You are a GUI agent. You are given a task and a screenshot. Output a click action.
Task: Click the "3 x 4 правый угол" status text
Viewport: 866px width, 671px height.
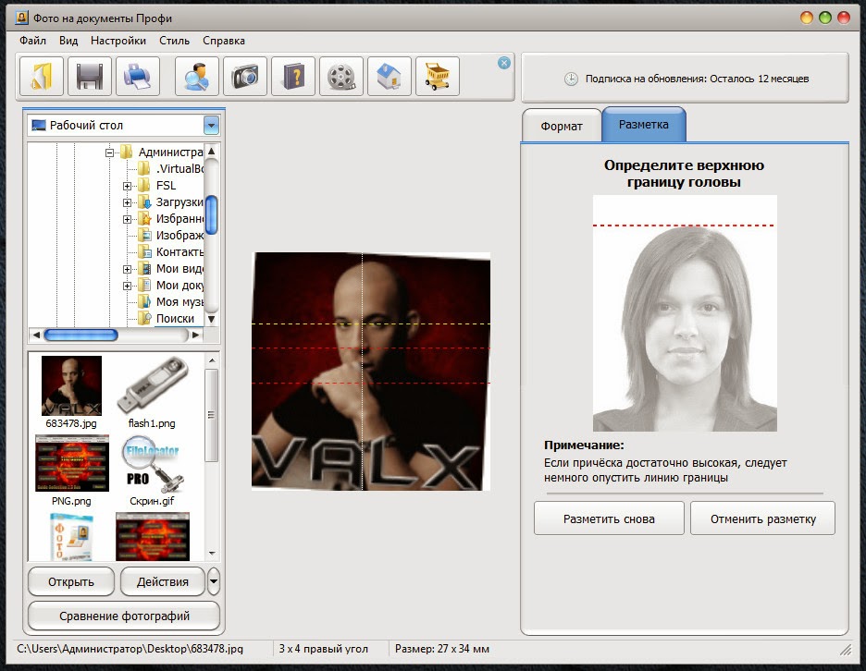tap(323, 649)
